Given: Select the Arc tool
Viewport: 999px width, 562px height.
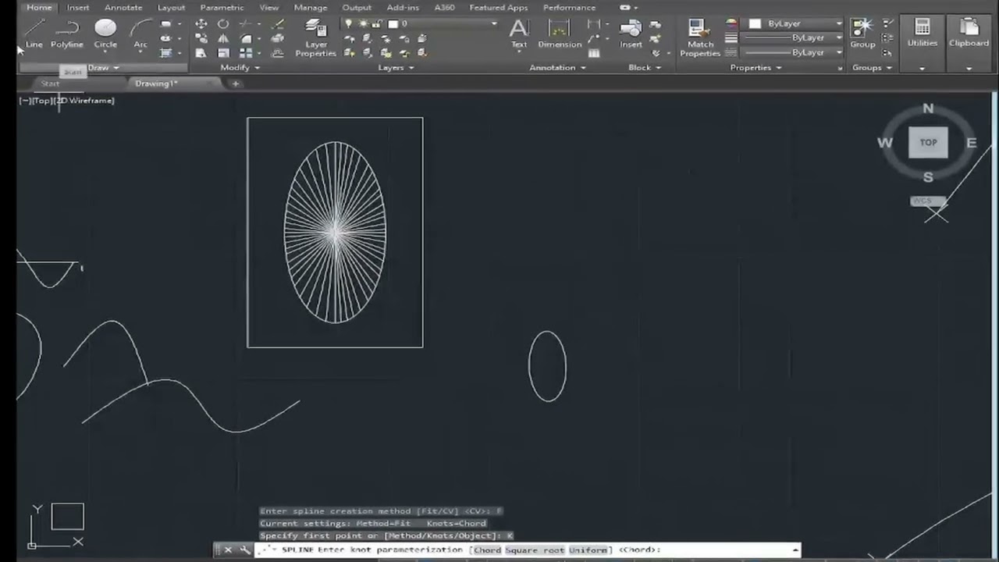Looking at the screenshot, I should tap(140, 34).
